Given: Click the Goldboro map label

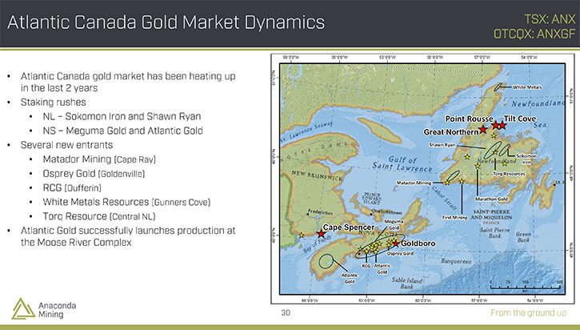Looking at the screenshot, I should (418, 243).
